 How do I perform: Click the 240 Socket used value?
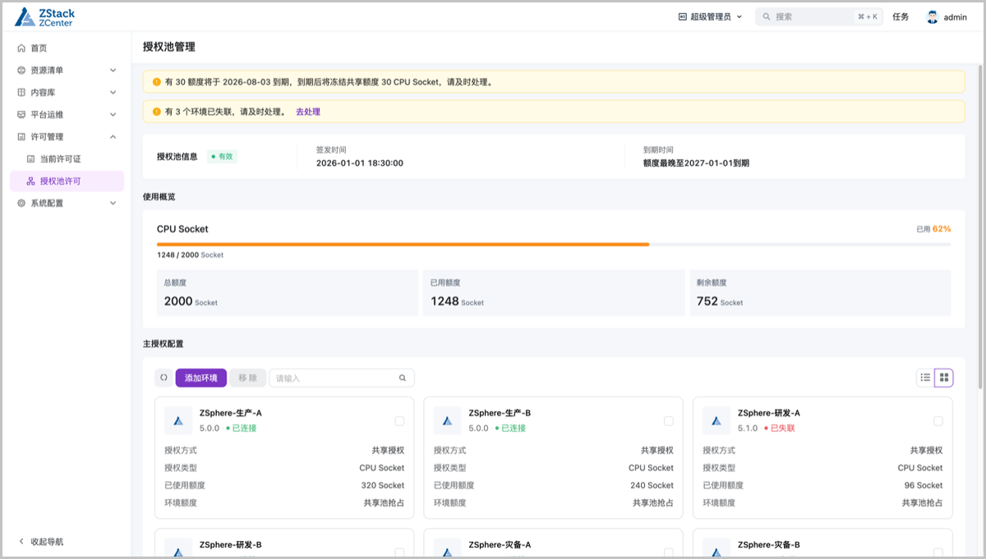tap(652, 485)
